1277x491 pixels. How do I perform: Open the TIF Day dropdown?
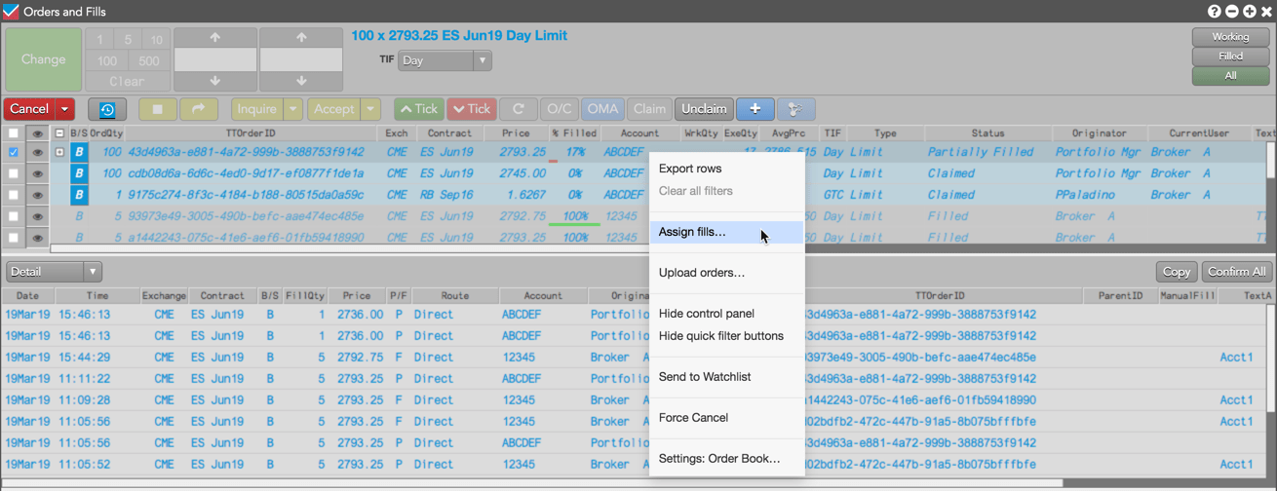[x=445, y=60]
